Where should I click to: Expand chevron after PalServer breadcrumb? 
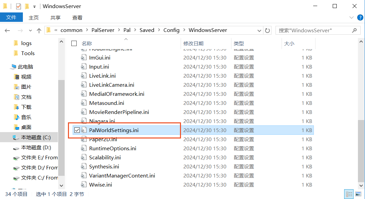(119, 30)
